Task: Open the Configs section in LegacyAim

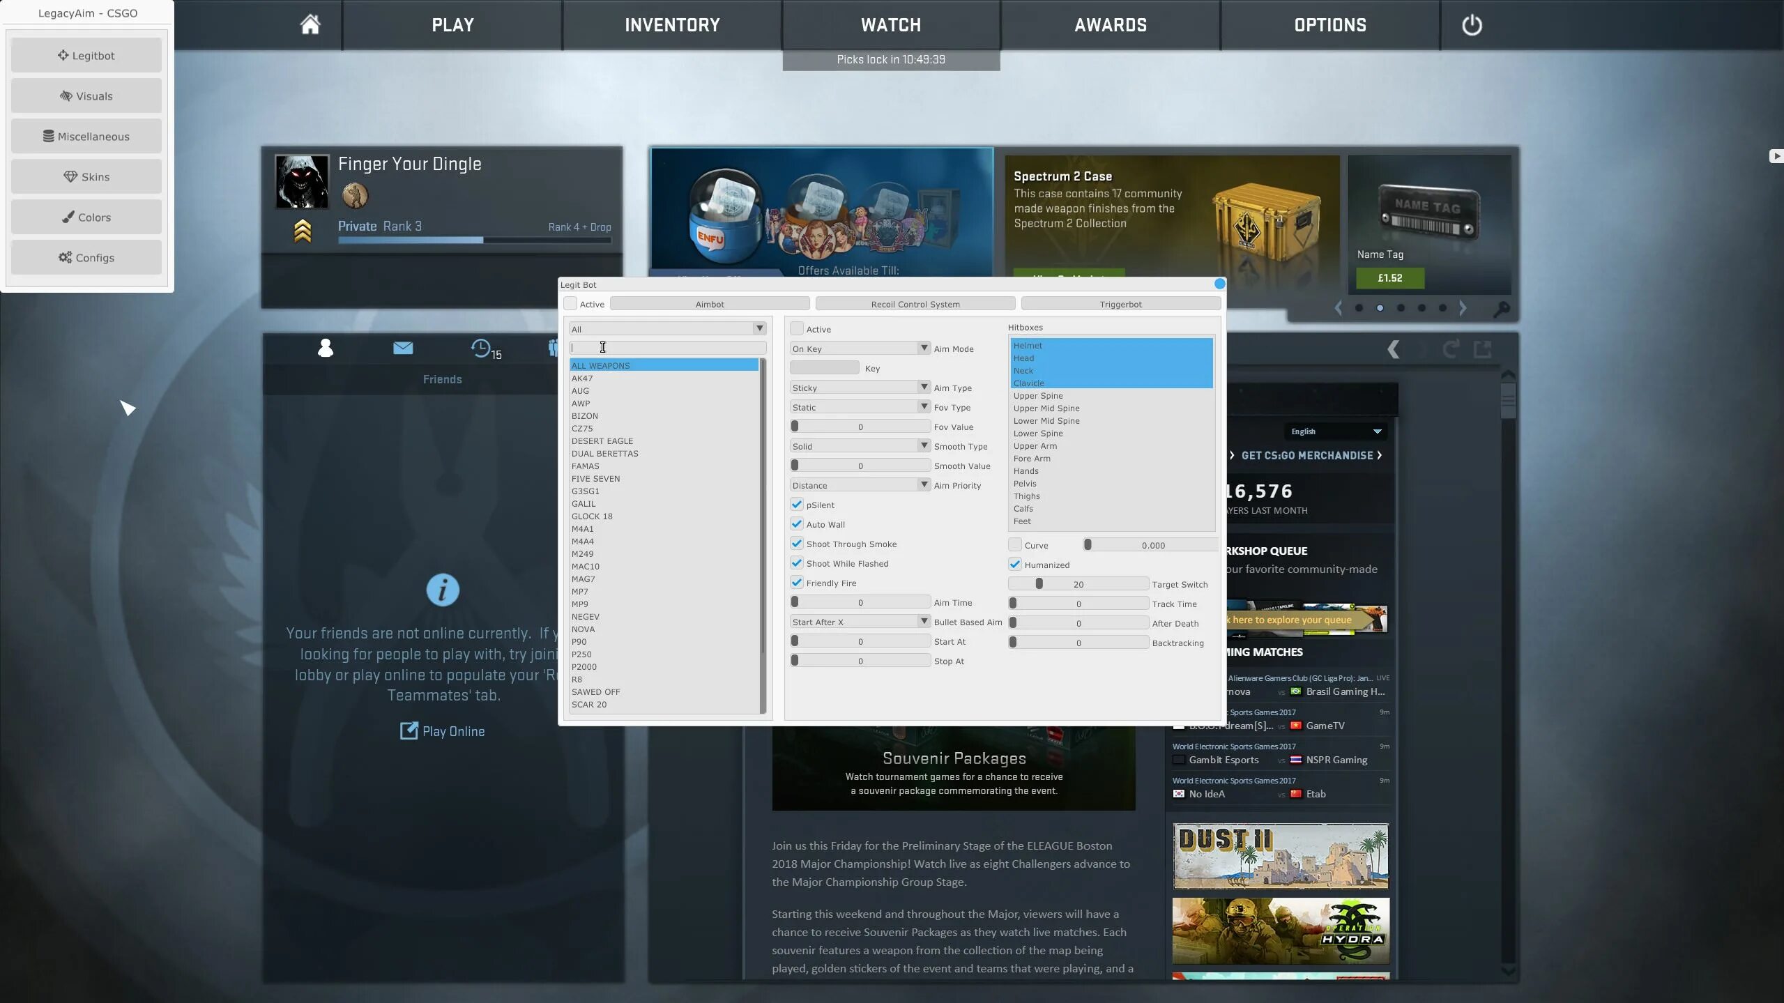Action: tap(86, 257)
